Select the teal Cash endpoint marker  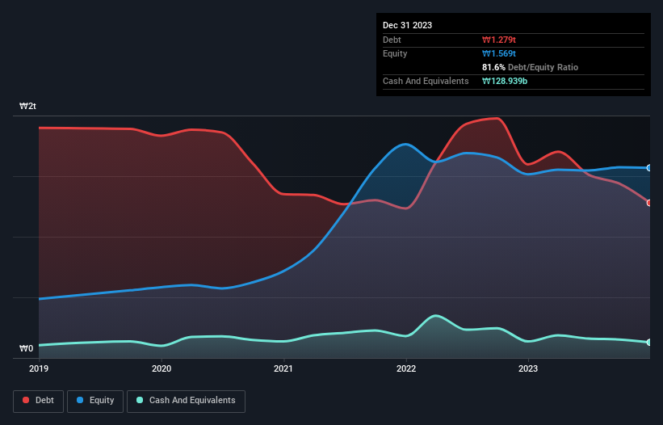649,342
